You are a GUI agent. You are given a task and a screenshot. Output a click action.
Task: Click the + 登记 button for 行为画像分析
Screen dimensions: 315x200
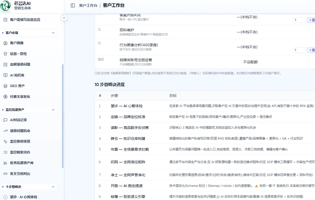[x=311, y=50]
